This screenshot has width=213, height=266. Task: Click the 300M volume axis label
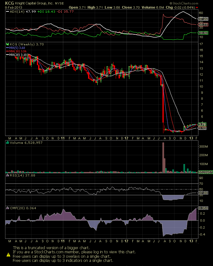point(203,146)
